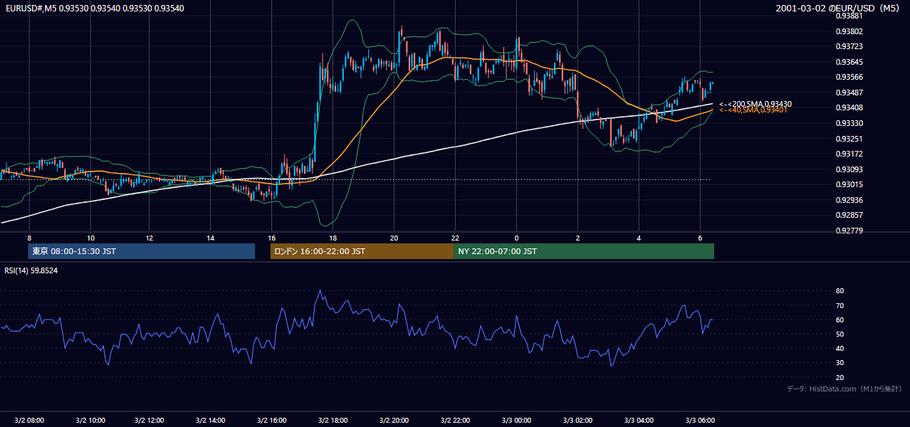Click the 3/2 16:00 time axis label

click(272, 421)
